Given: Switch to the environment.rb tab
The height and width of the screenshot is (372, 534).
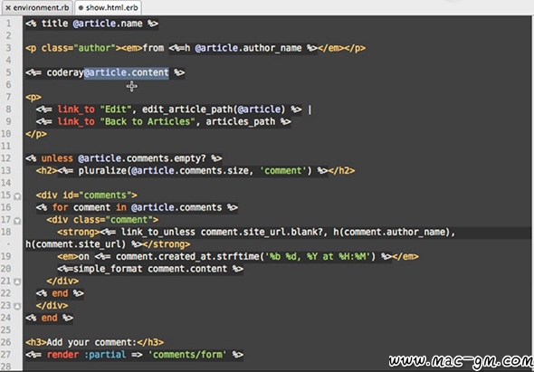Looking at the screenshot, I should pos(37,7).
